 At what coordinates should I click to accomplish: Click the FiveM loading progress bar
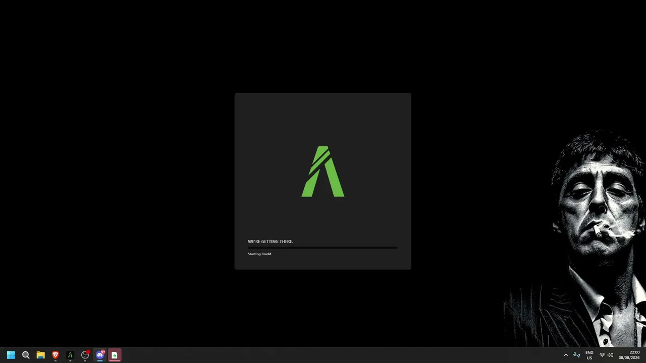click(322, 248)
